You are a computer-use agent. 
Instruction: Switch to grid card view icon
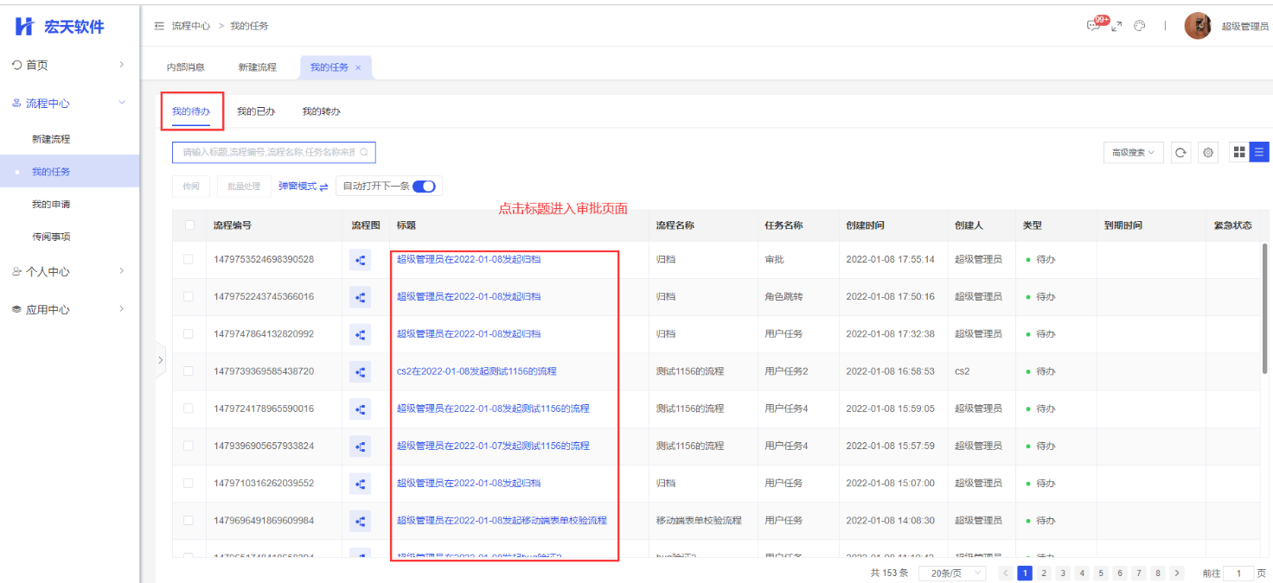1239,152
